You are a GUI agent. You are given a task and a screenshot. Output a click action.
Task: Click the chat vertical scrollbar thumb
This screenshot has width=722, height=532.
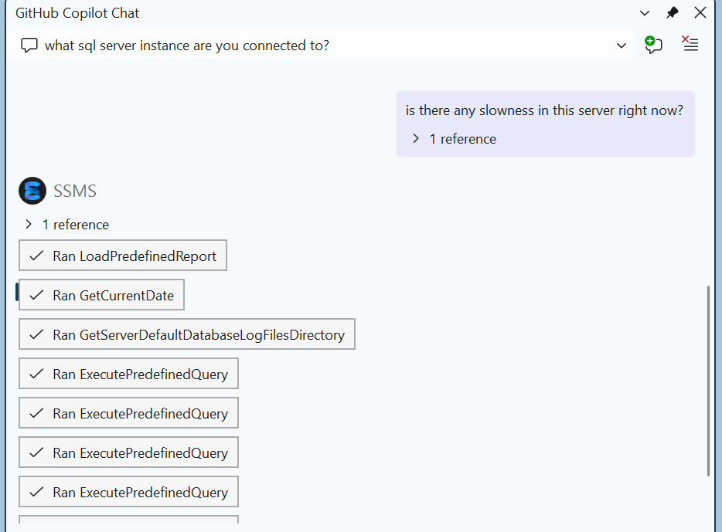tap(708, 381)
